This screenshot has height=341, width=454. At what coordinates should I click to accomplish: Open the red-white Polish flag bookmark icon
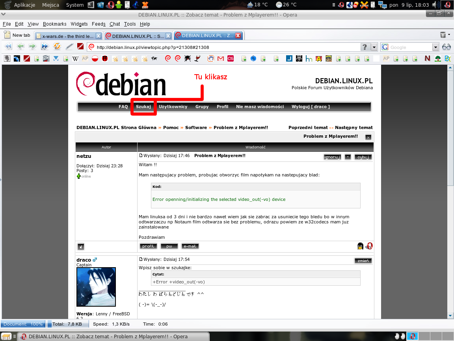point(95,58)
